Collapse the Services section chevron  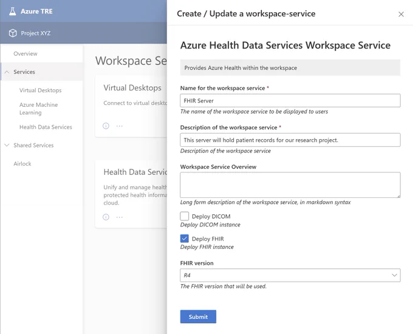click(7, 72)
